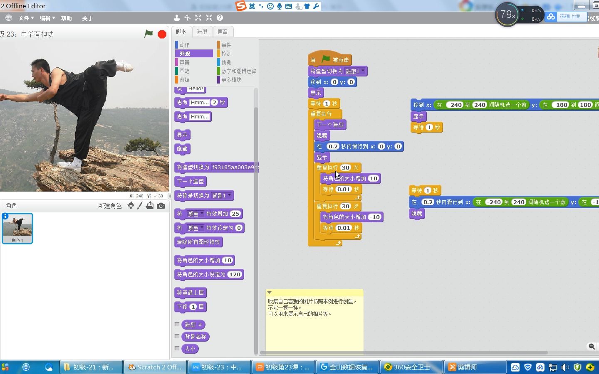Select the 控制 block category

[236, 54]
